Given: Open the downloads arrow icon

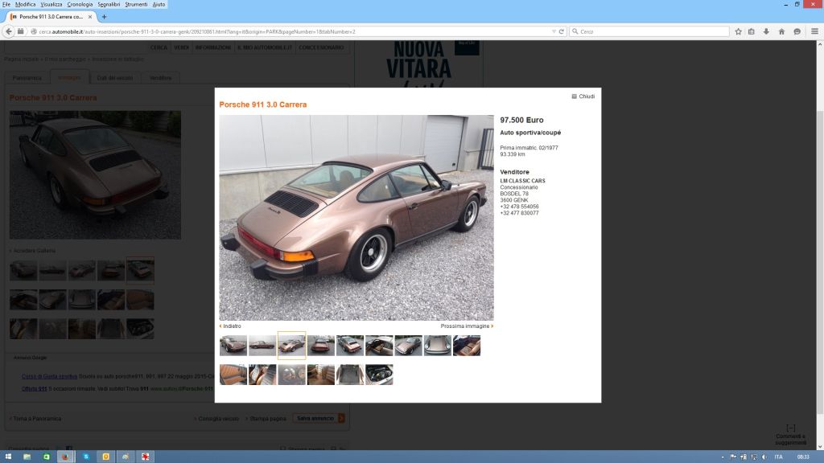Looking at the screenshot, I should 766,31.
